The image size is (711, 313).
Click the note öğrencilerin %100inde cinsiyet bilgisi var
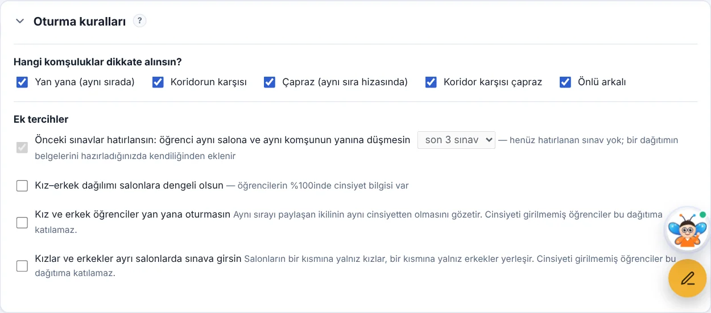click(323, 186)
